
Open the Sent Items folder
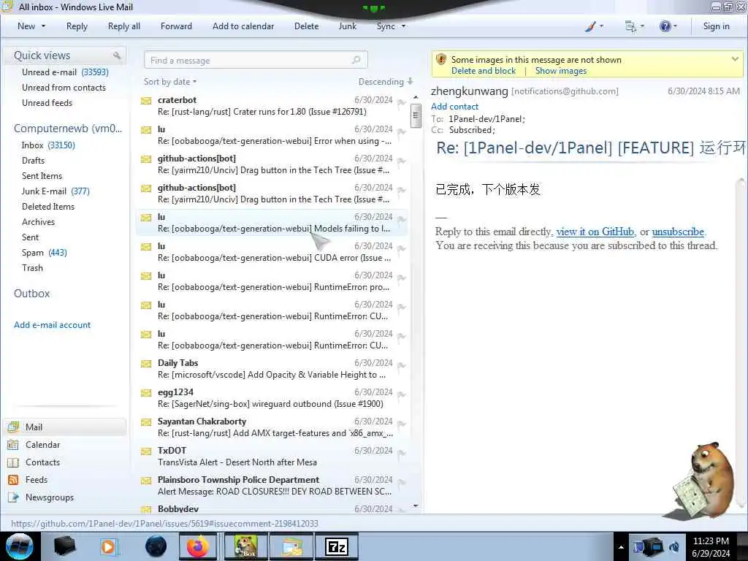point(42,175)
